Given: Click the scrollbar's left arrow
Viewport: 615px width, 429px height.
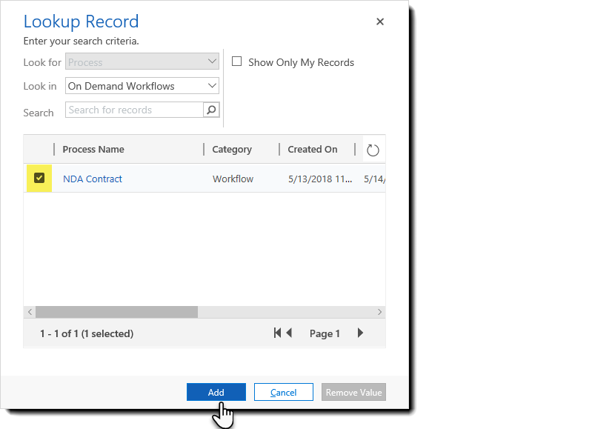Looking at the screenshot, I should coord(29,312).
